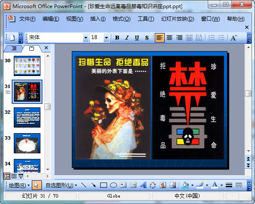Toggle bulleted list
Screen dimensions: 255x204
tap(221, 38)
